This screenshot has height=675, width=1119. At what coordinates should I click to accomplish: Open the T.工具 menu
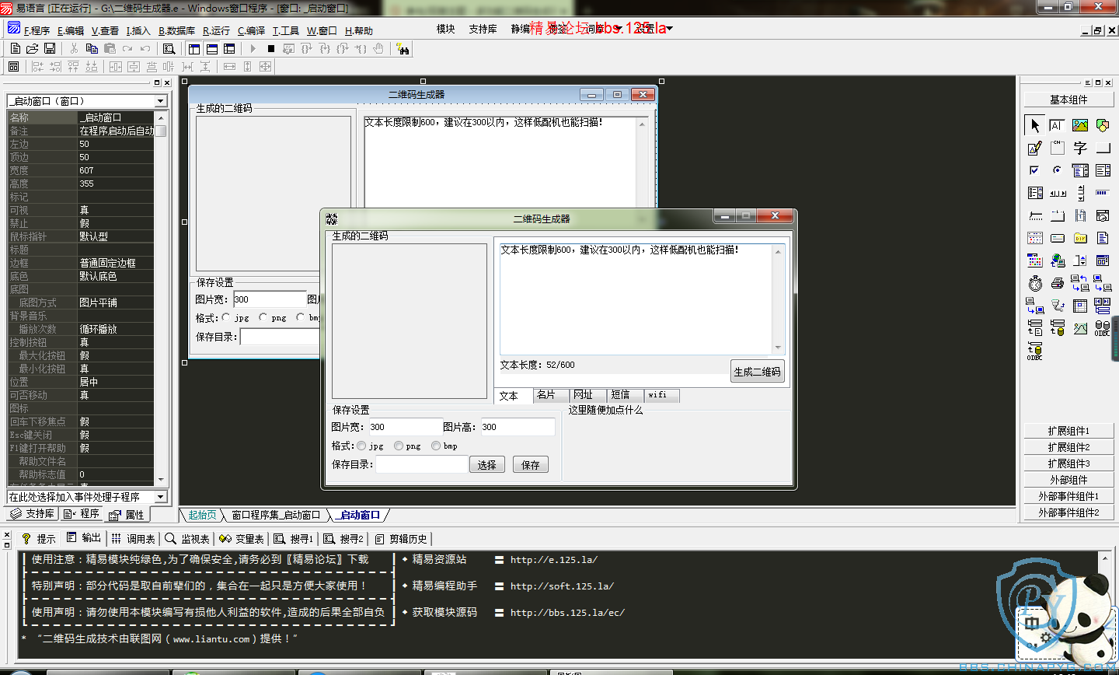(x=285, y=31)
